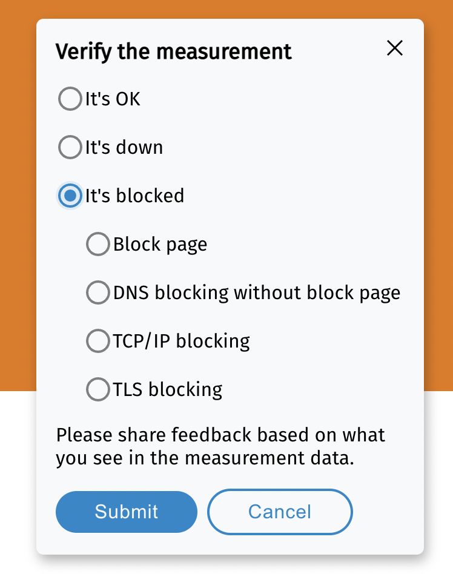This screenshot has width=453, height=574.
Task: Click the "It's down" label text
Action: point(124,147)
